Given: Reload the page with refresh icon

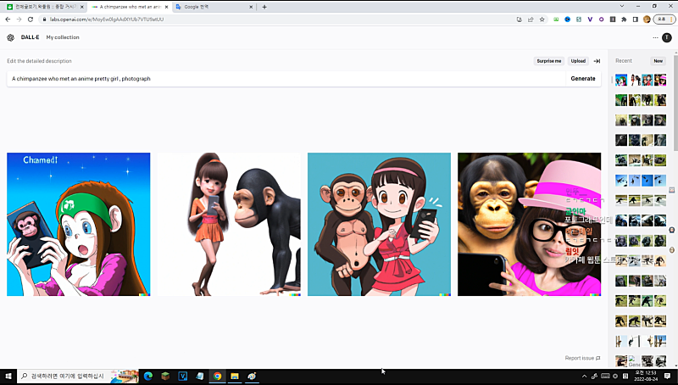Looking at the screenshot, I should [31, 19].
